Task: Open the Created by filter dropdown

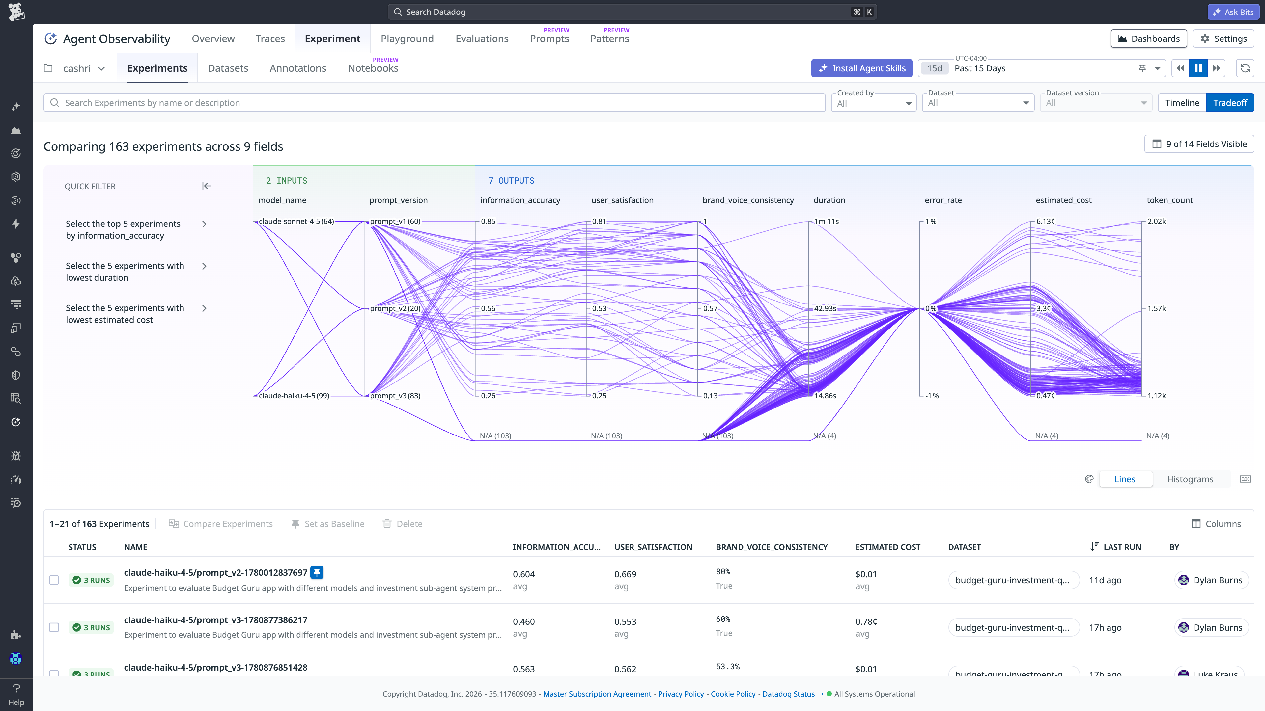Action: 874,103
